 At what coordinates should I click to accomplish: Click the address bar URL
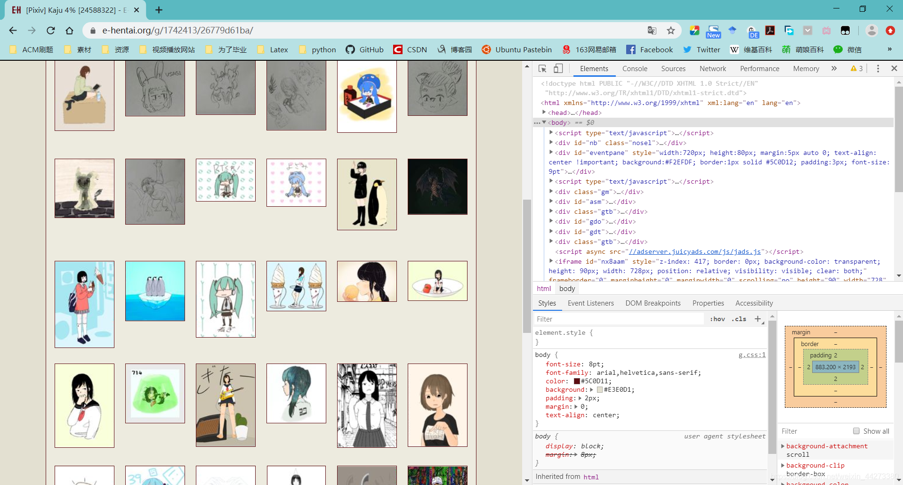[178, 31]
